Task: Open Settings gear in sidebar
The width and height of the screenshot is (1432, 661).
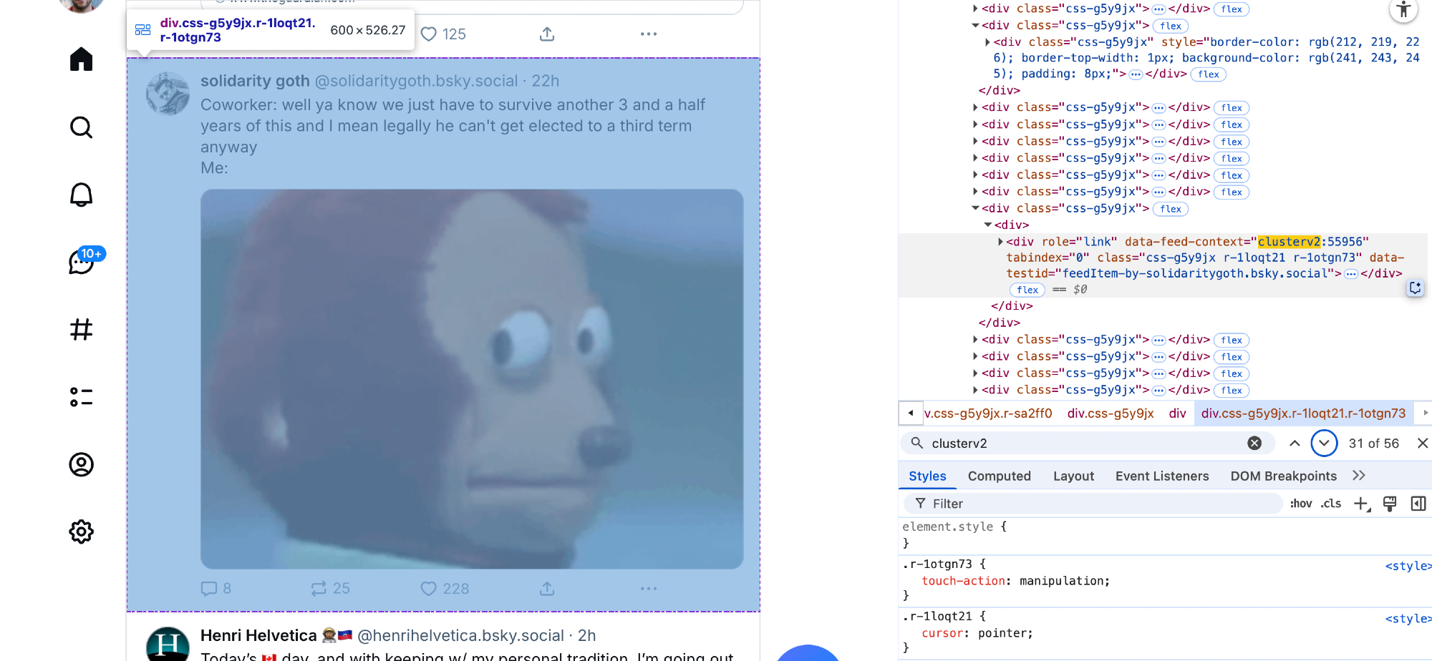Action: [x=81, y=532]
